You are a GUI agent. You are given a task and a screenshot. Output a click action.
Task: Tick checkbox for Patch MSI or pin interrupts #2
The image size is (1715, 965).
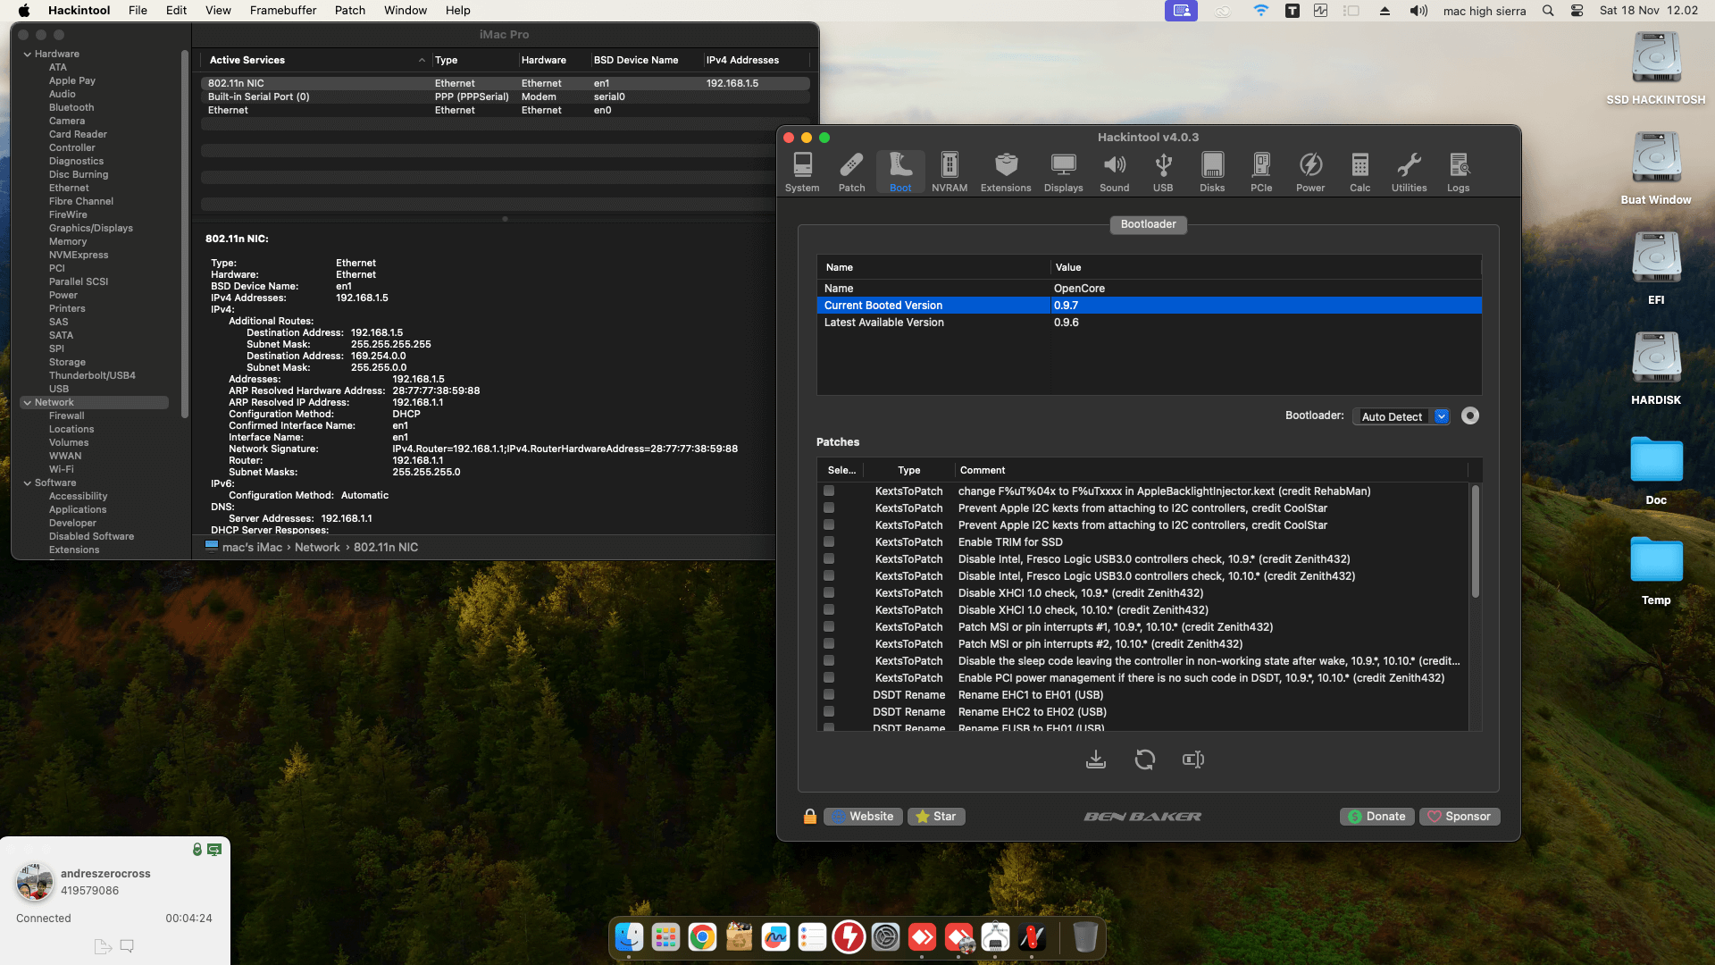829,644
